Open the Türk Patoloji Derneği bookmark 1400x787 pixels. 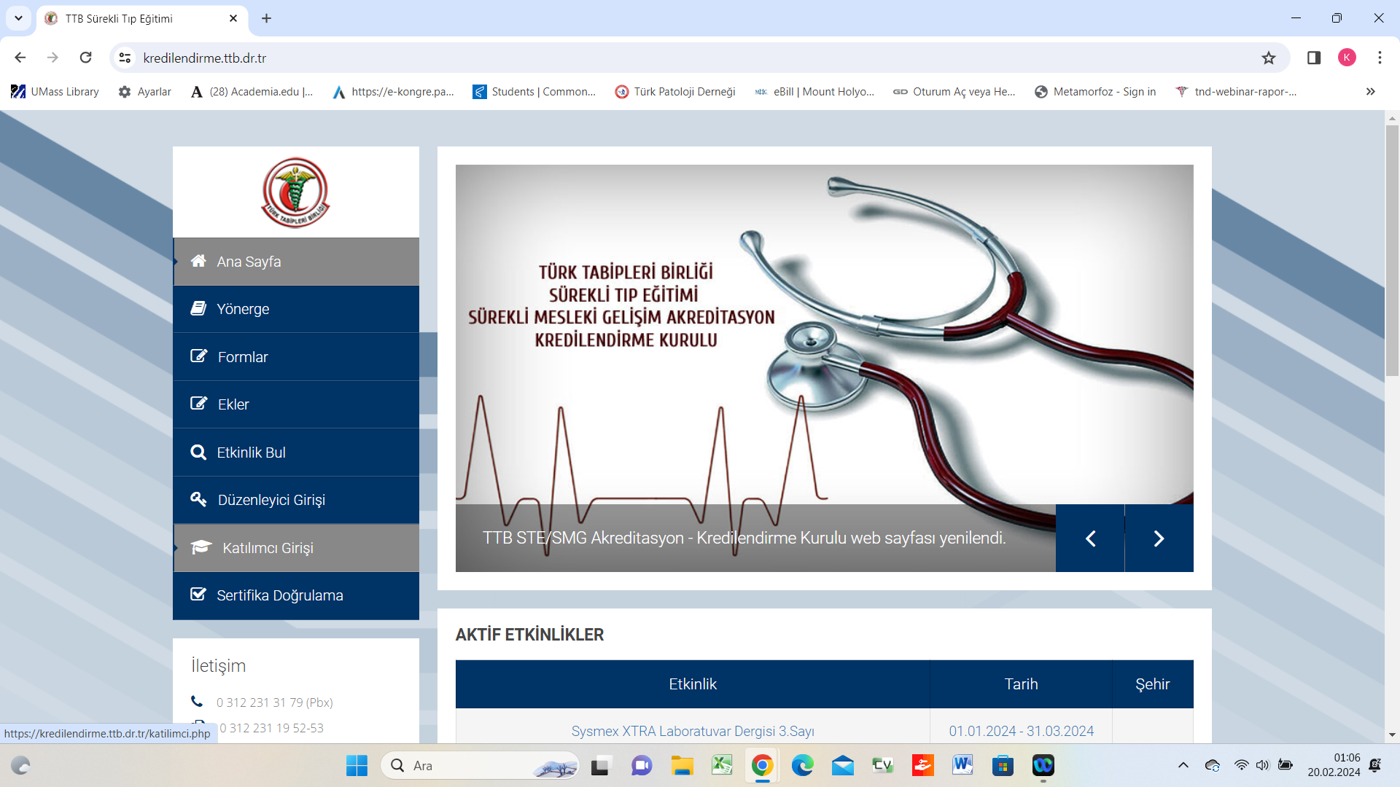[x=675, y=91]
